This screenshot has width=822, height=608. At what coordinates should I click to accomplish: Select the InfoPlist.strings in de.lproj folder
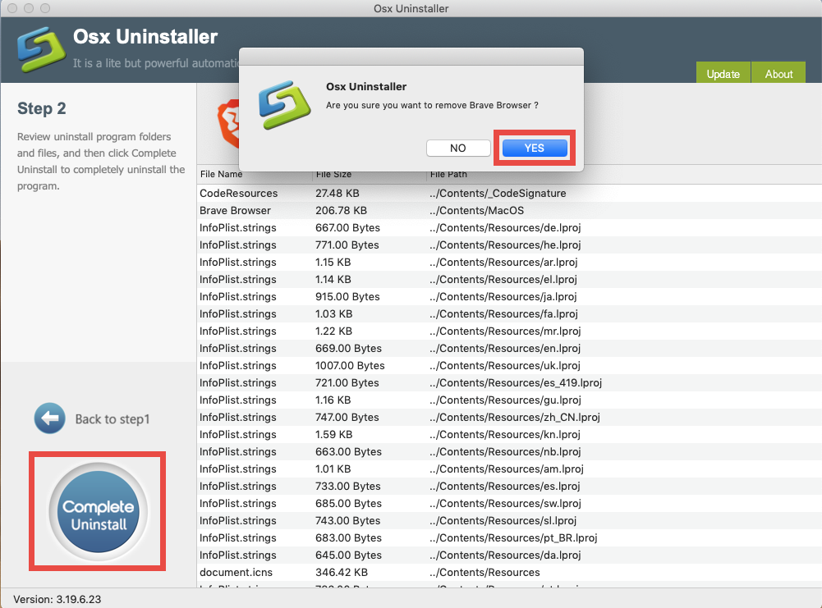click(238, 227)
